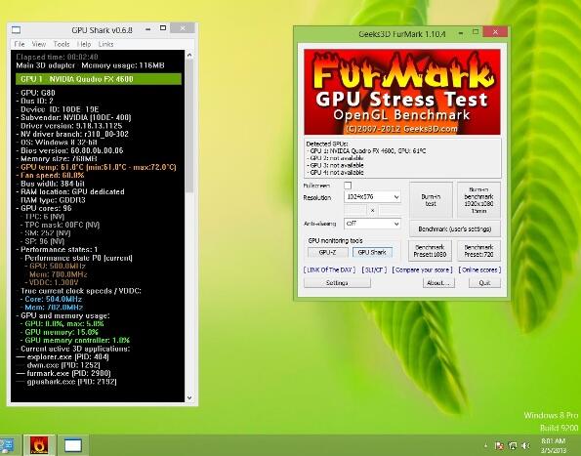Select the GPU 1 NVIDIA Quadro FX 4600 header
Image resolution: width=581 pixels, height=456 pixels.
(99, 79)
